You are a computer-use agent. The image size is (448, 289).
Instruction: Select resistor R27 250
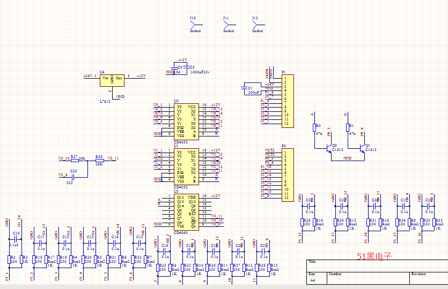click(232, 268)
